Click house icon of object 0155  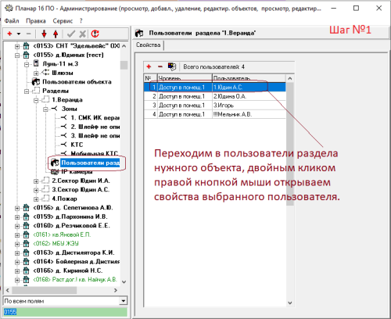(x=26, y=55)
